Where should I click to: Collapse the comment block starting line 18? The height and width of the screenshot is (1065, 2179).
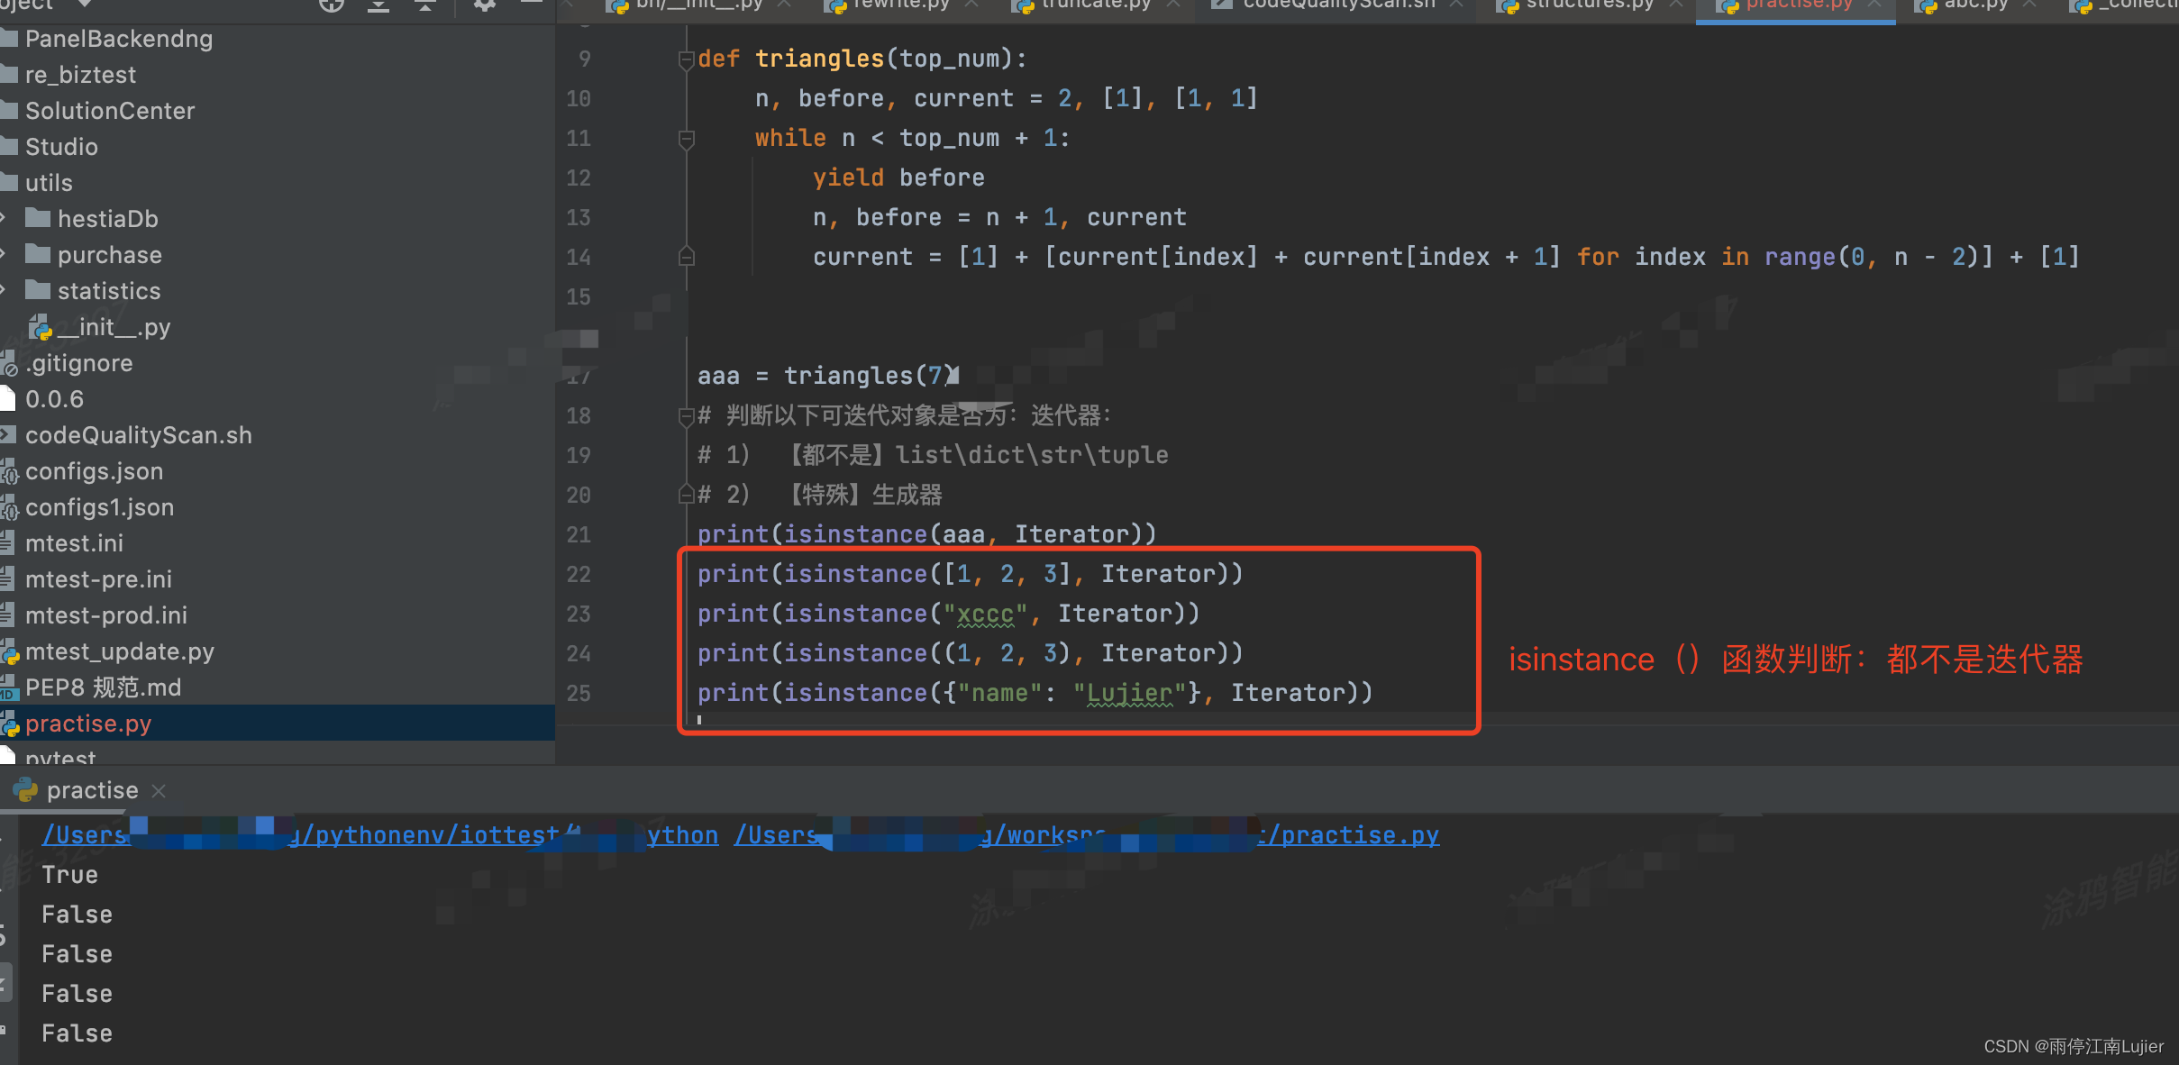(686, 416)
